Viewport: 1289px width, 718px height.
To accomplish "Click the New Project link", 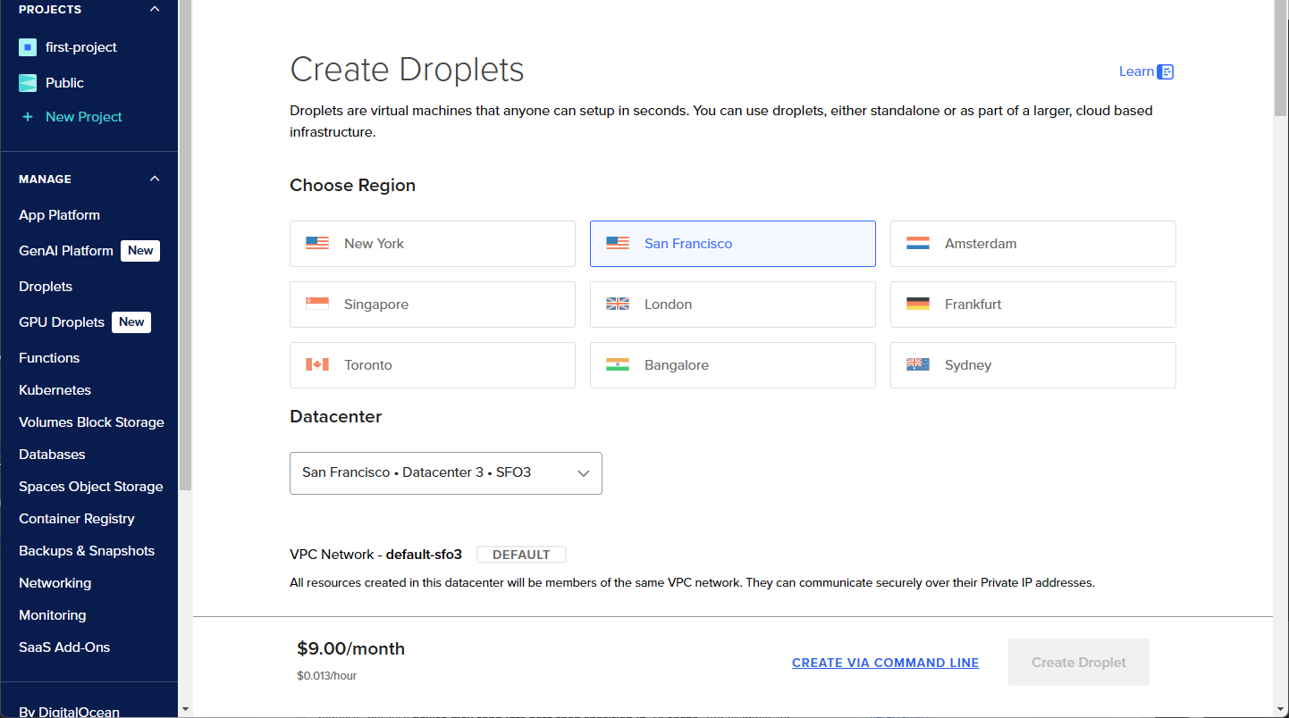I will (x=84, y=117).
